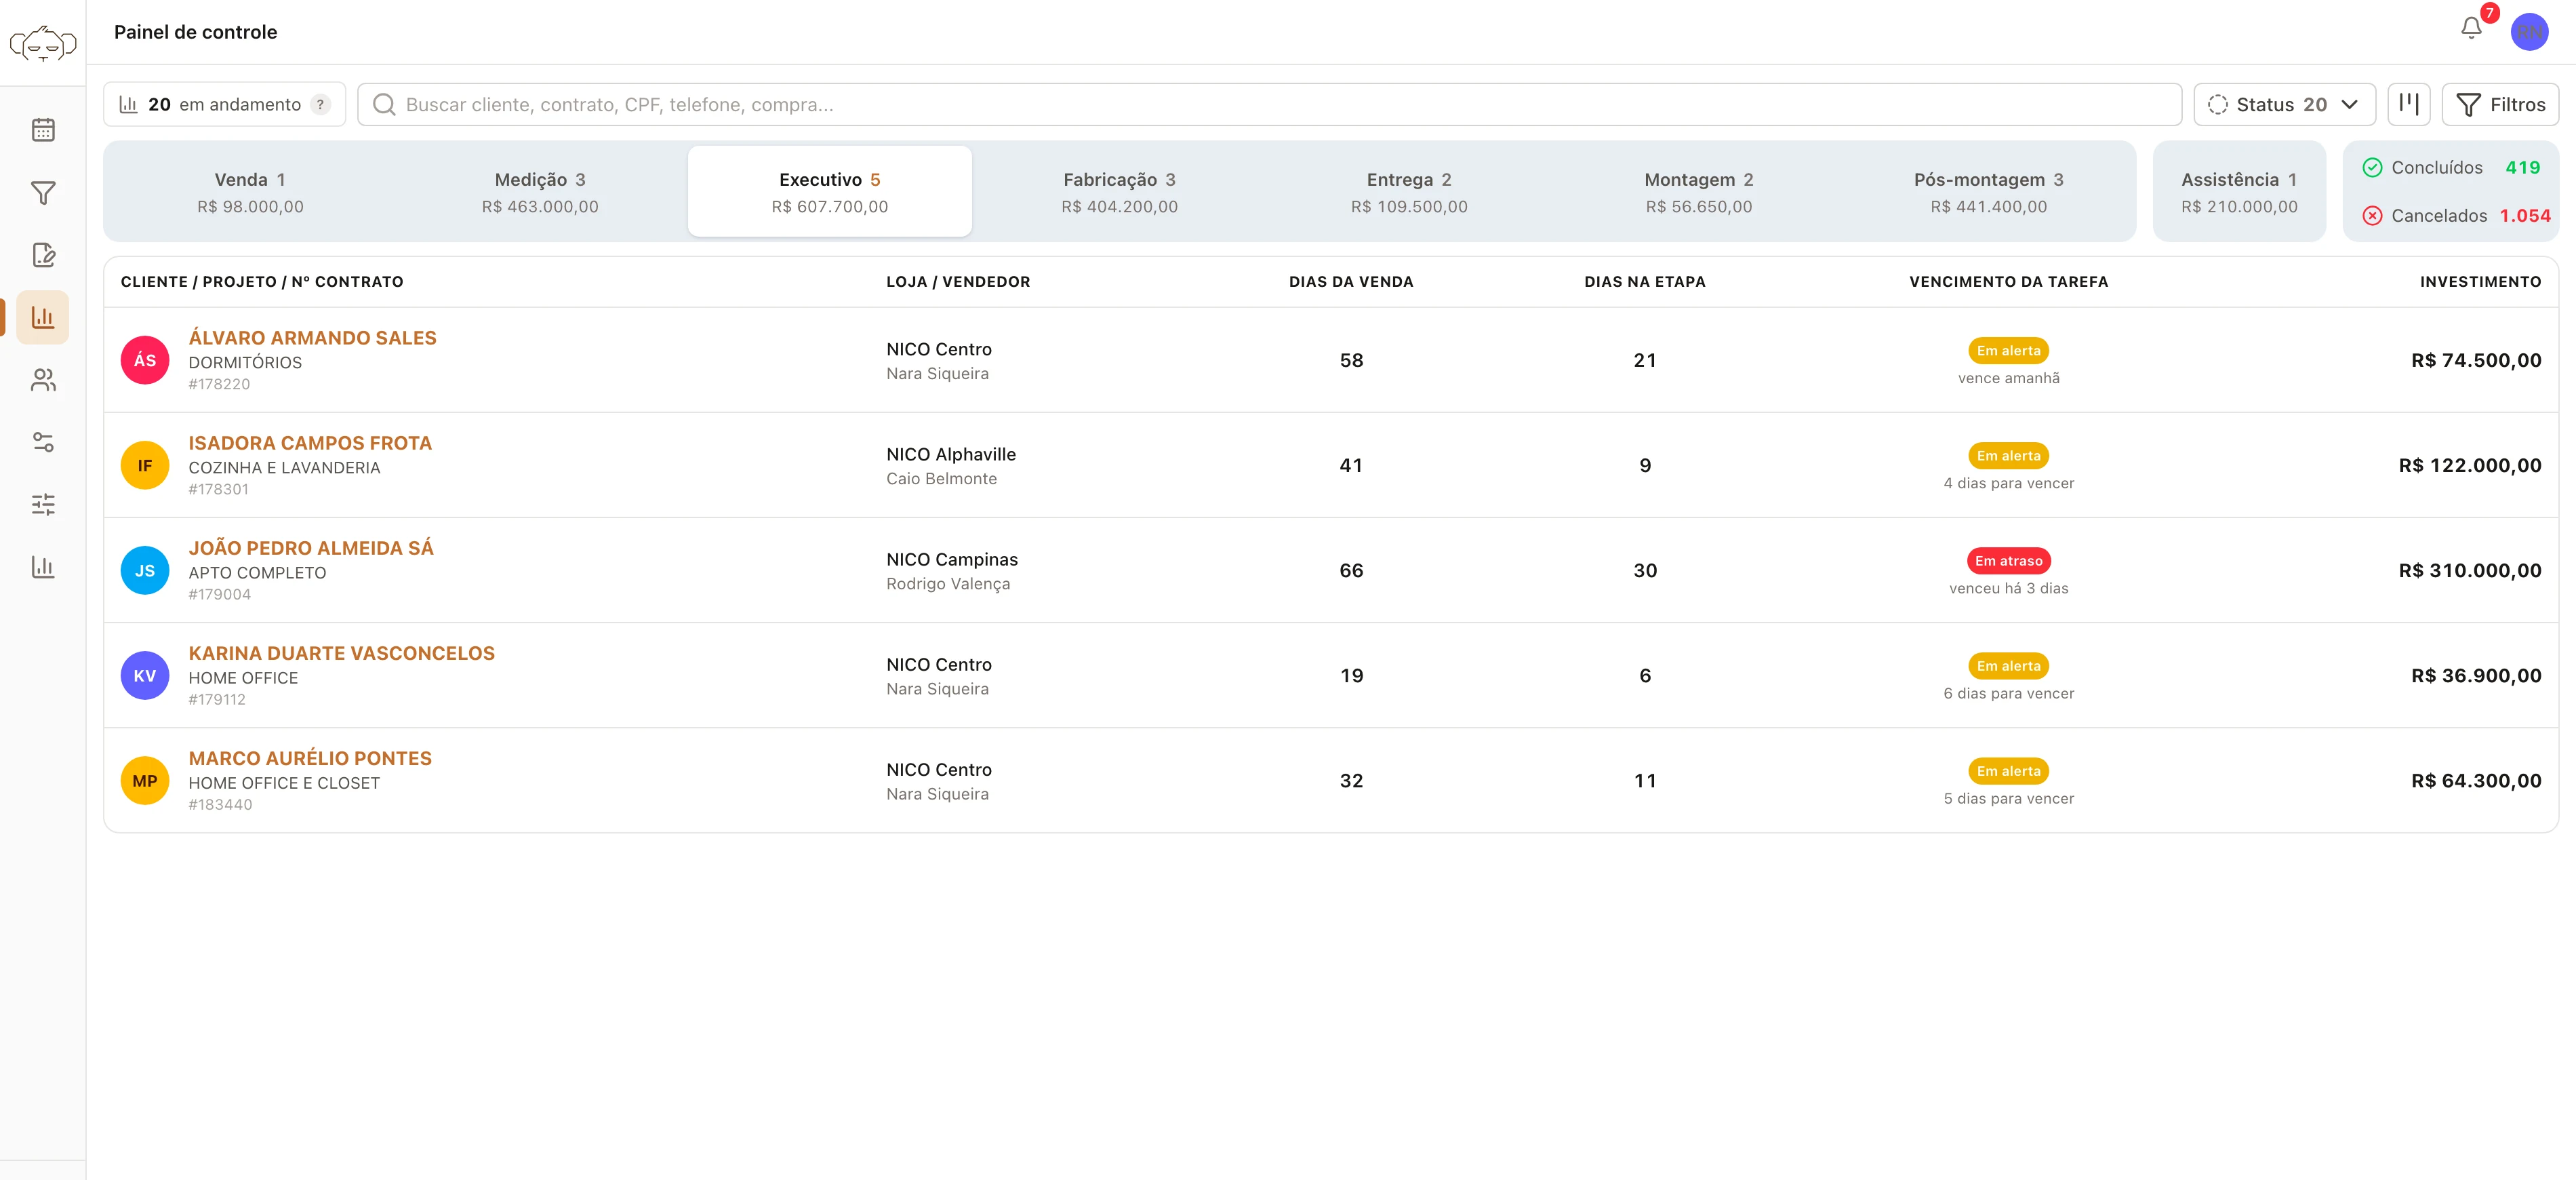Switch to the Medição stage tab
The height and width of the screenshot is (1180, 2576).
(x=540, y=192)
